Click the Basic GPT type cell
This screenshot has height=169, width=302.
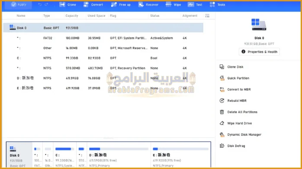pos(51,28)
